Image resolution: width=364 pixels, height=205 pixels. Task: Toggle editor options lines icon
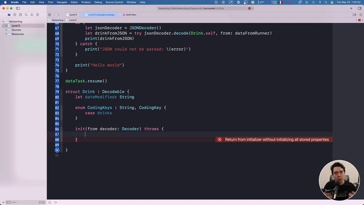(354, 15)
